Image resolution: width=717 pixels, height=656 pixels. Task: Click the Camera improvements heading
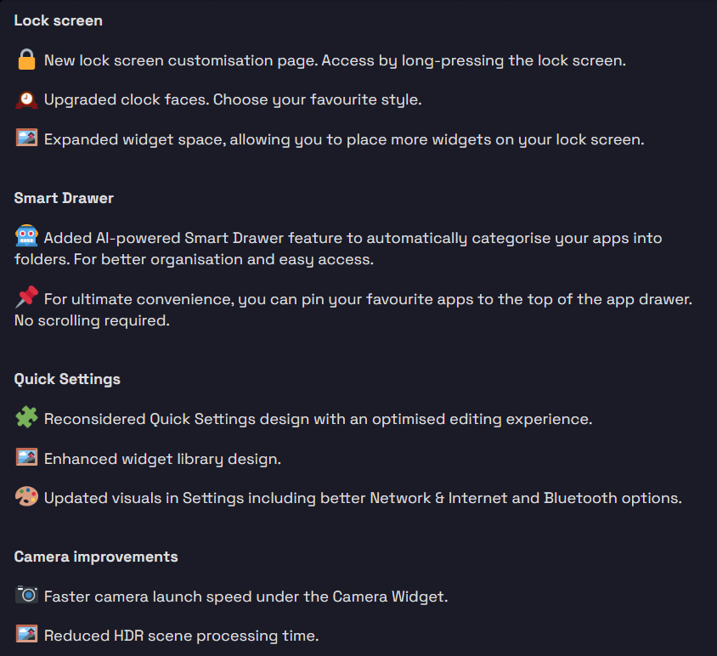(x=96, y=557)
